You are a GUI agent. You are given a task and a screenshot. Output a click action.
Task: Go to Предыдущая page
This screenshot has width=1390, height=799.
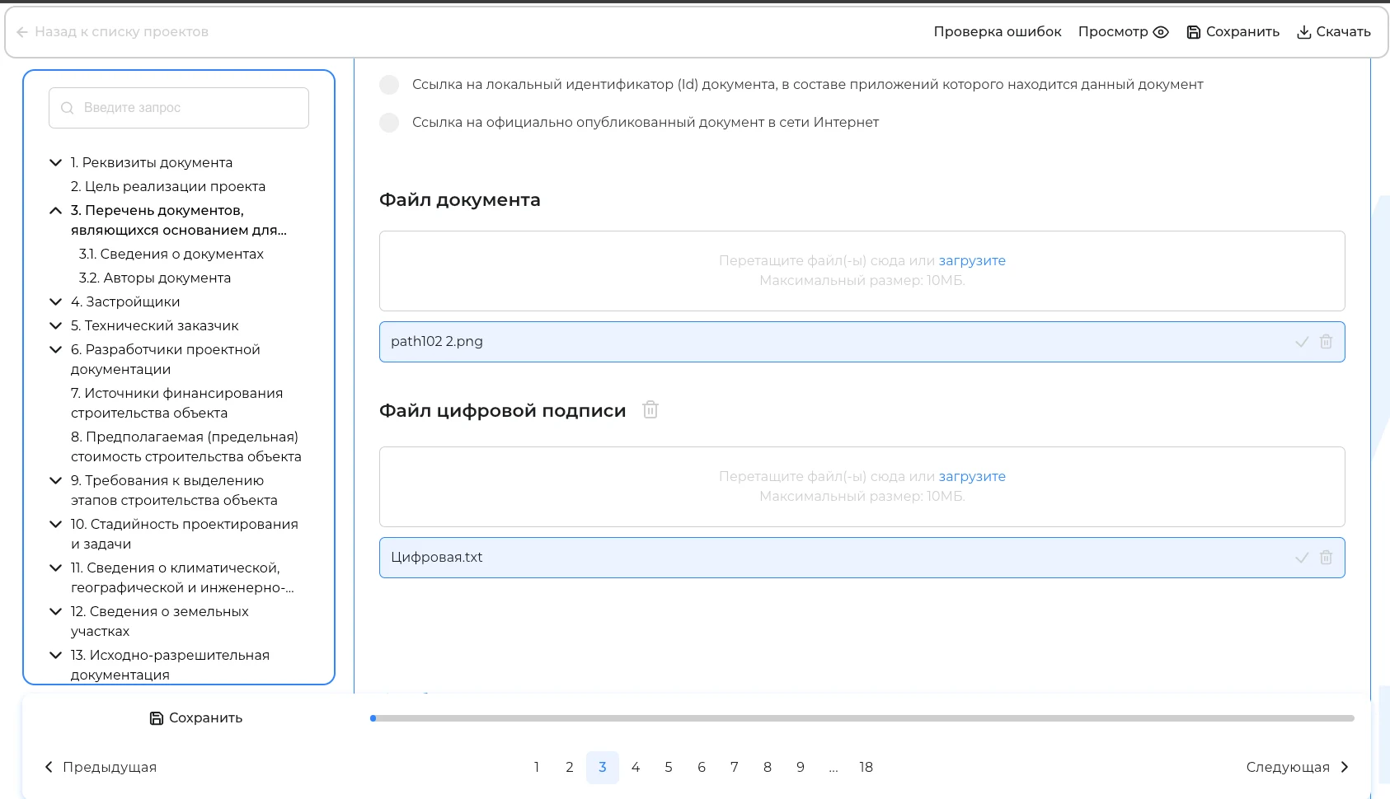coord(101,767)
